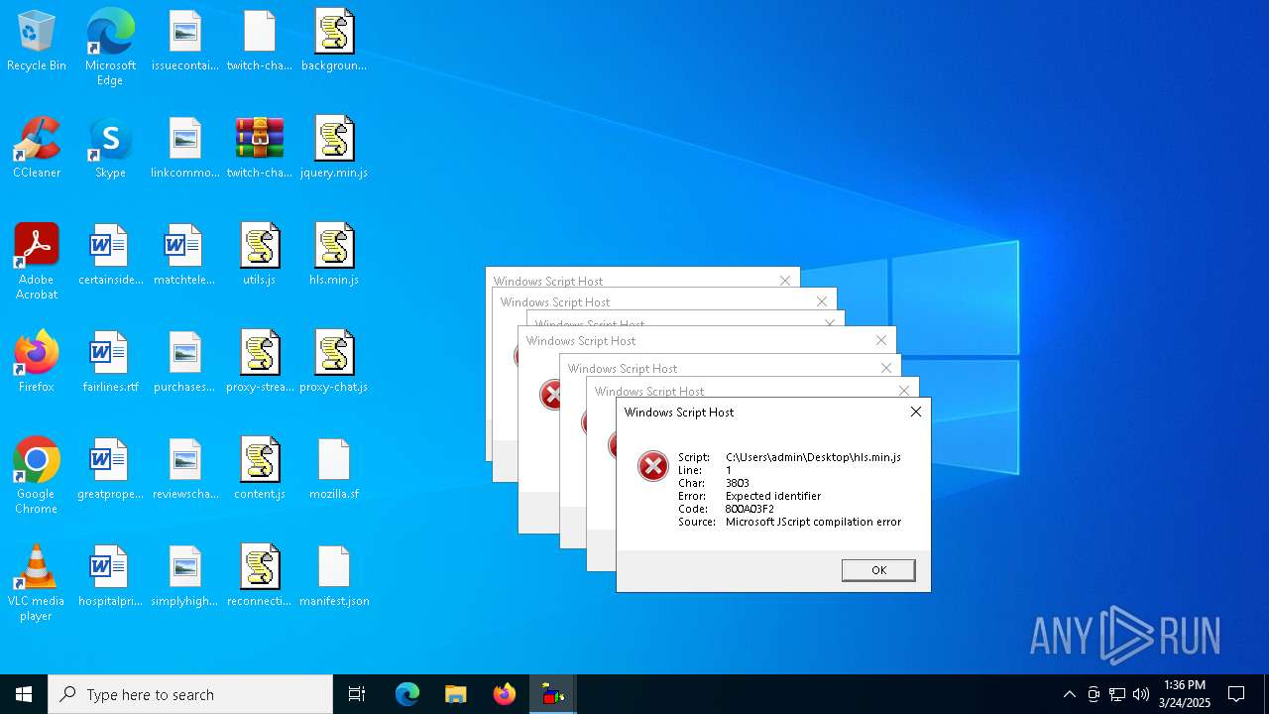Select the hospitalpri... Word document
Image resolution: width=1269 pixels, height=714 pixels.
[110, 577]
